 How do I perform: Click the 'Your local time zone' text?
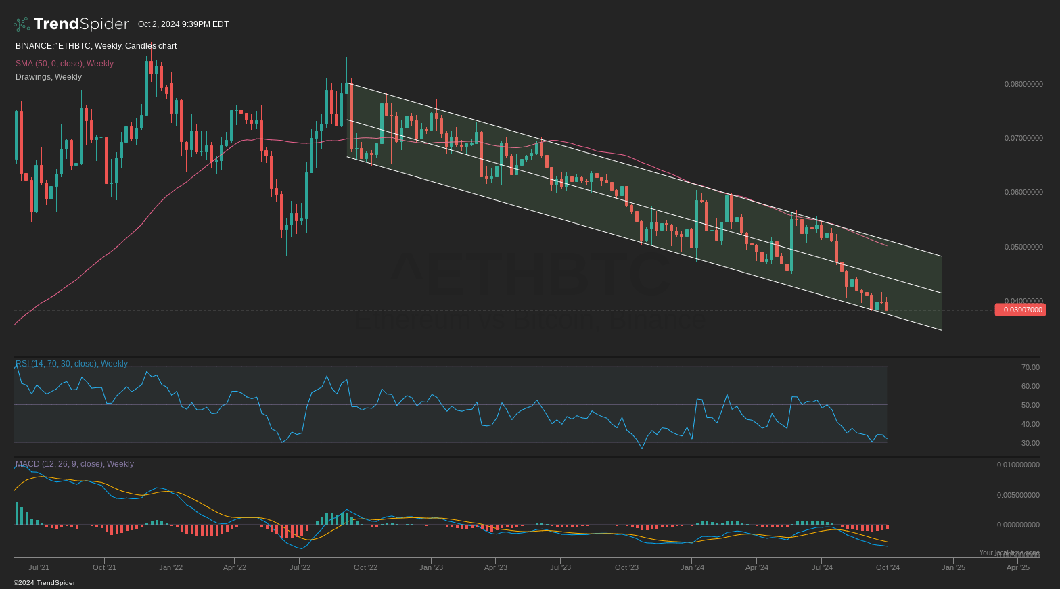(x=1009, y=552)
